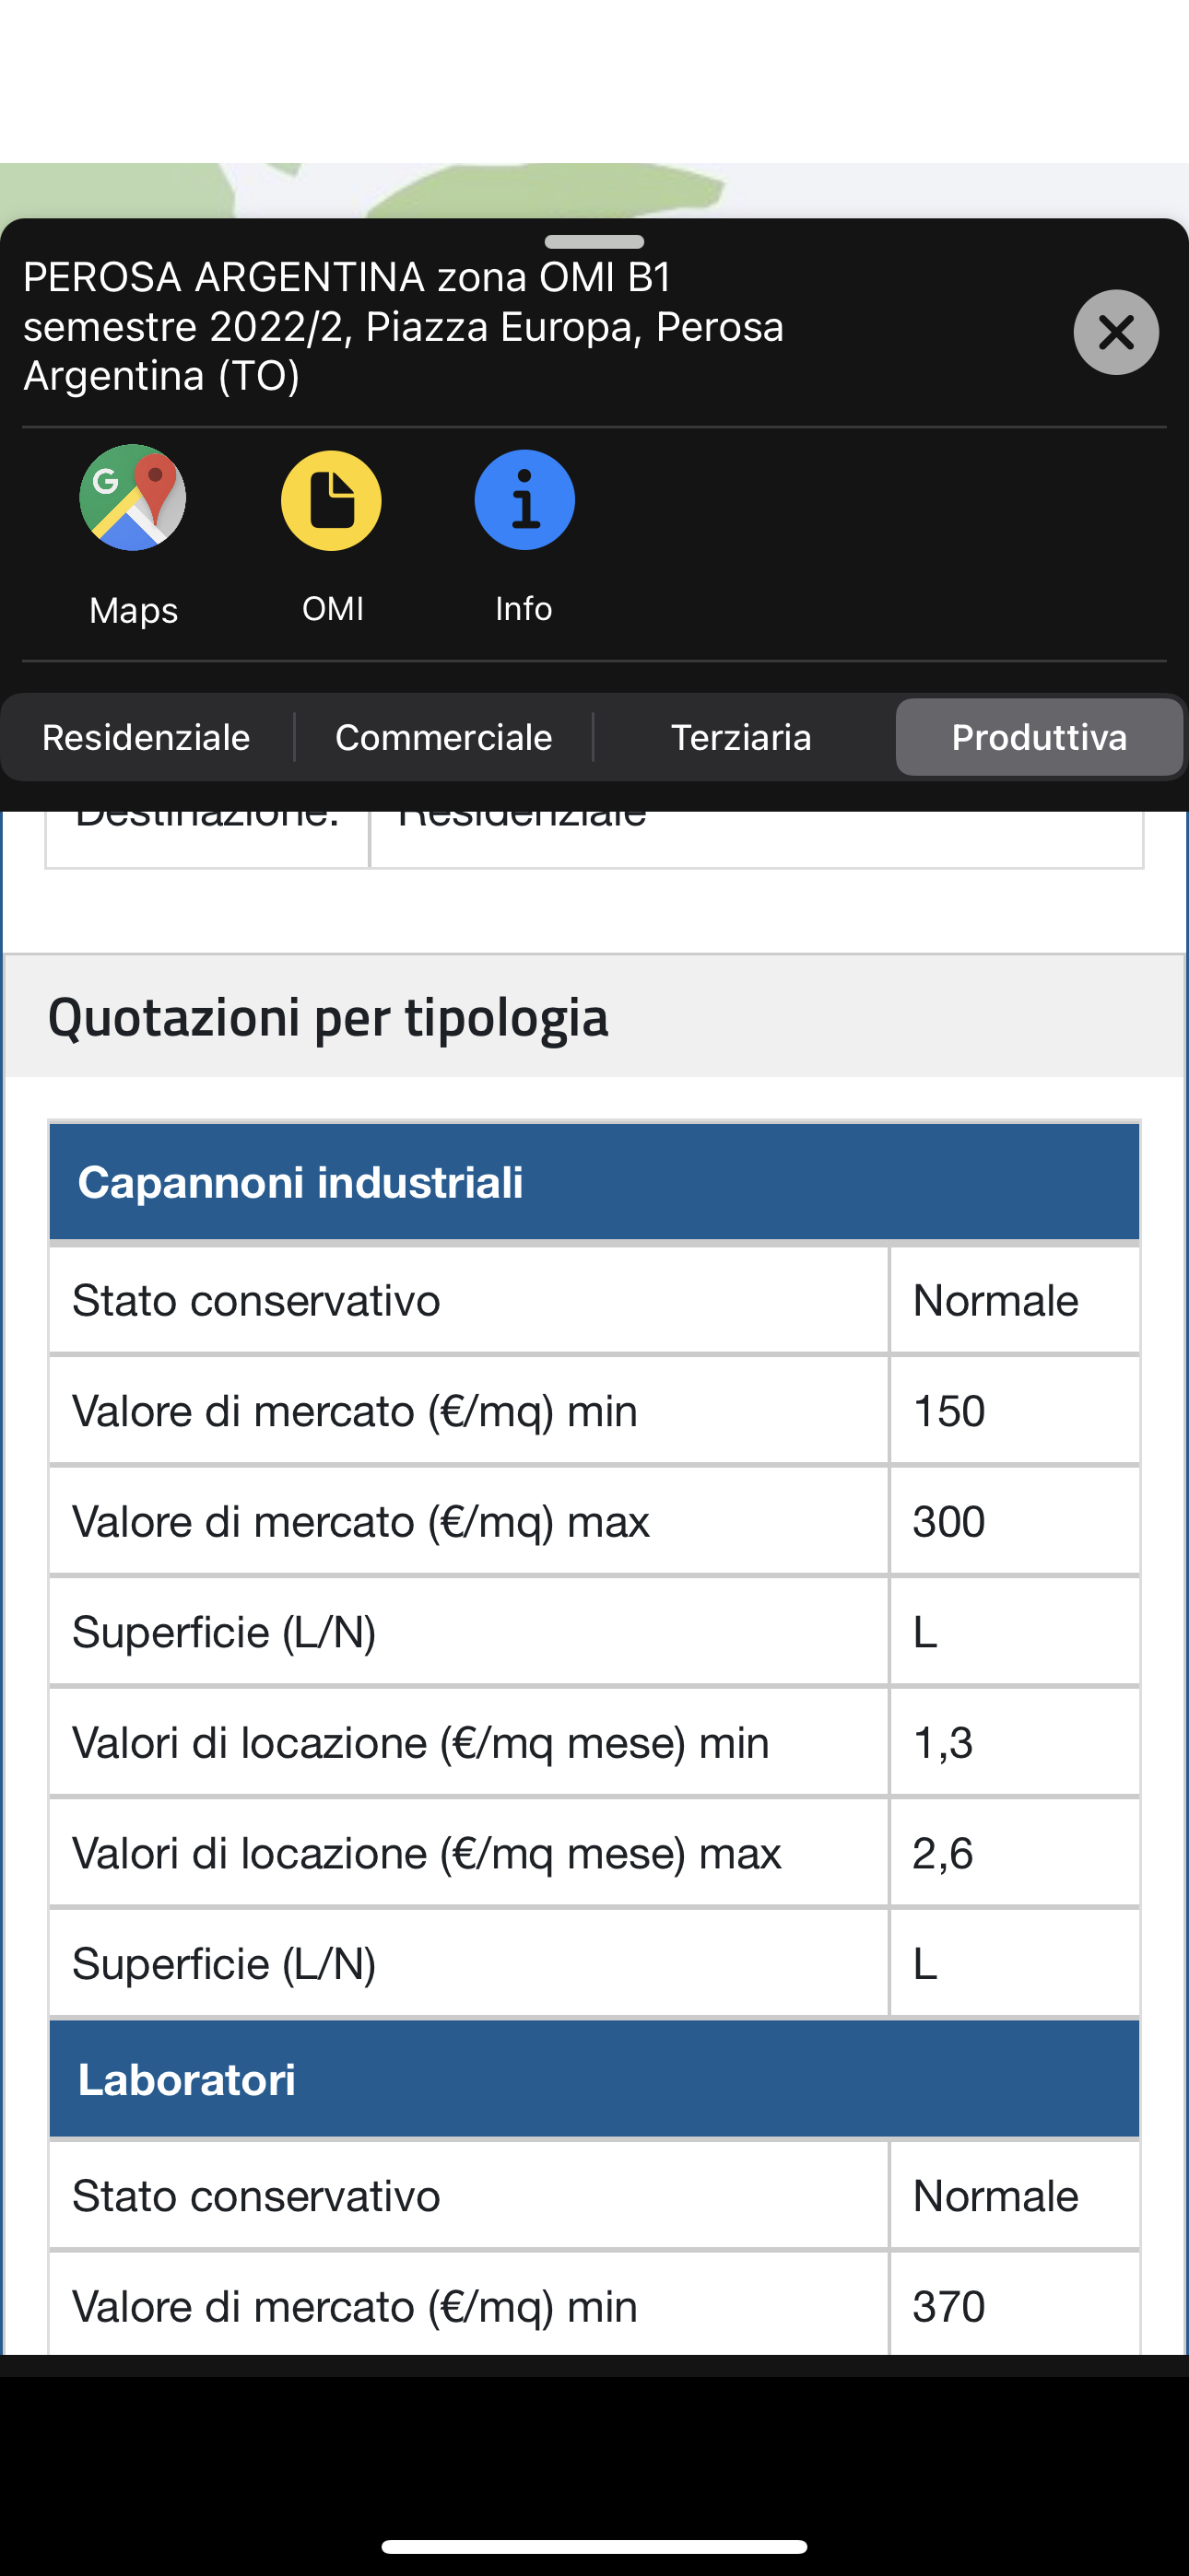Tap the OMI label under yellow icon
Screen dimensions: 1189x2576
[x=333, y=608]
